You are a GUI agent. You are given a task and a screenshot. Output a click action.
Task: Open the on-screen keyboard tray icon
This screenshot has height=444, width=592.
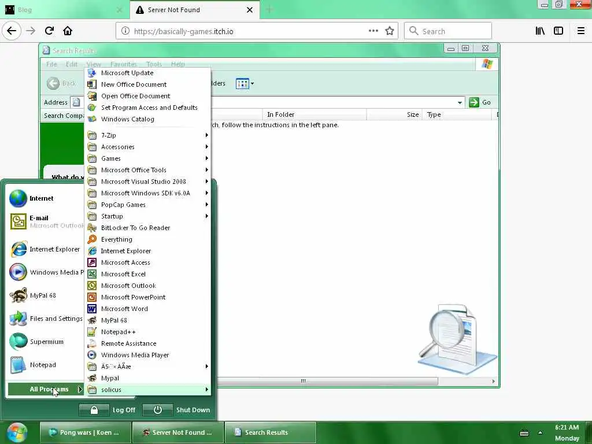(x=524, y=434)
